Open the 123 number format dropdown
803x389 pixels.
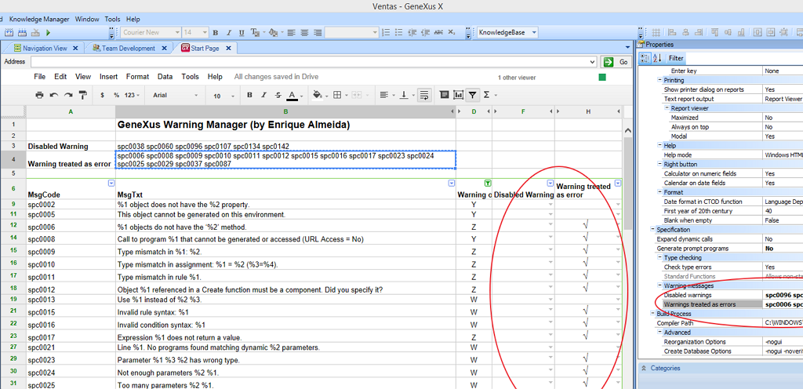[133, 95]
